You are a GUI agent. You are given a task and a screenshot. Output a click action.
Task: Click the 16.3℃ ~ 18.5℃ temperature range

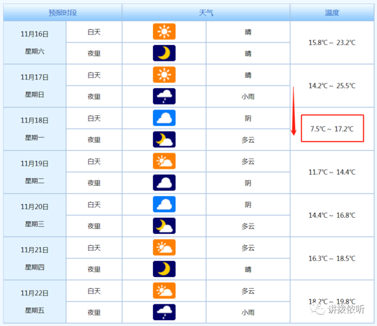[332, 258]
